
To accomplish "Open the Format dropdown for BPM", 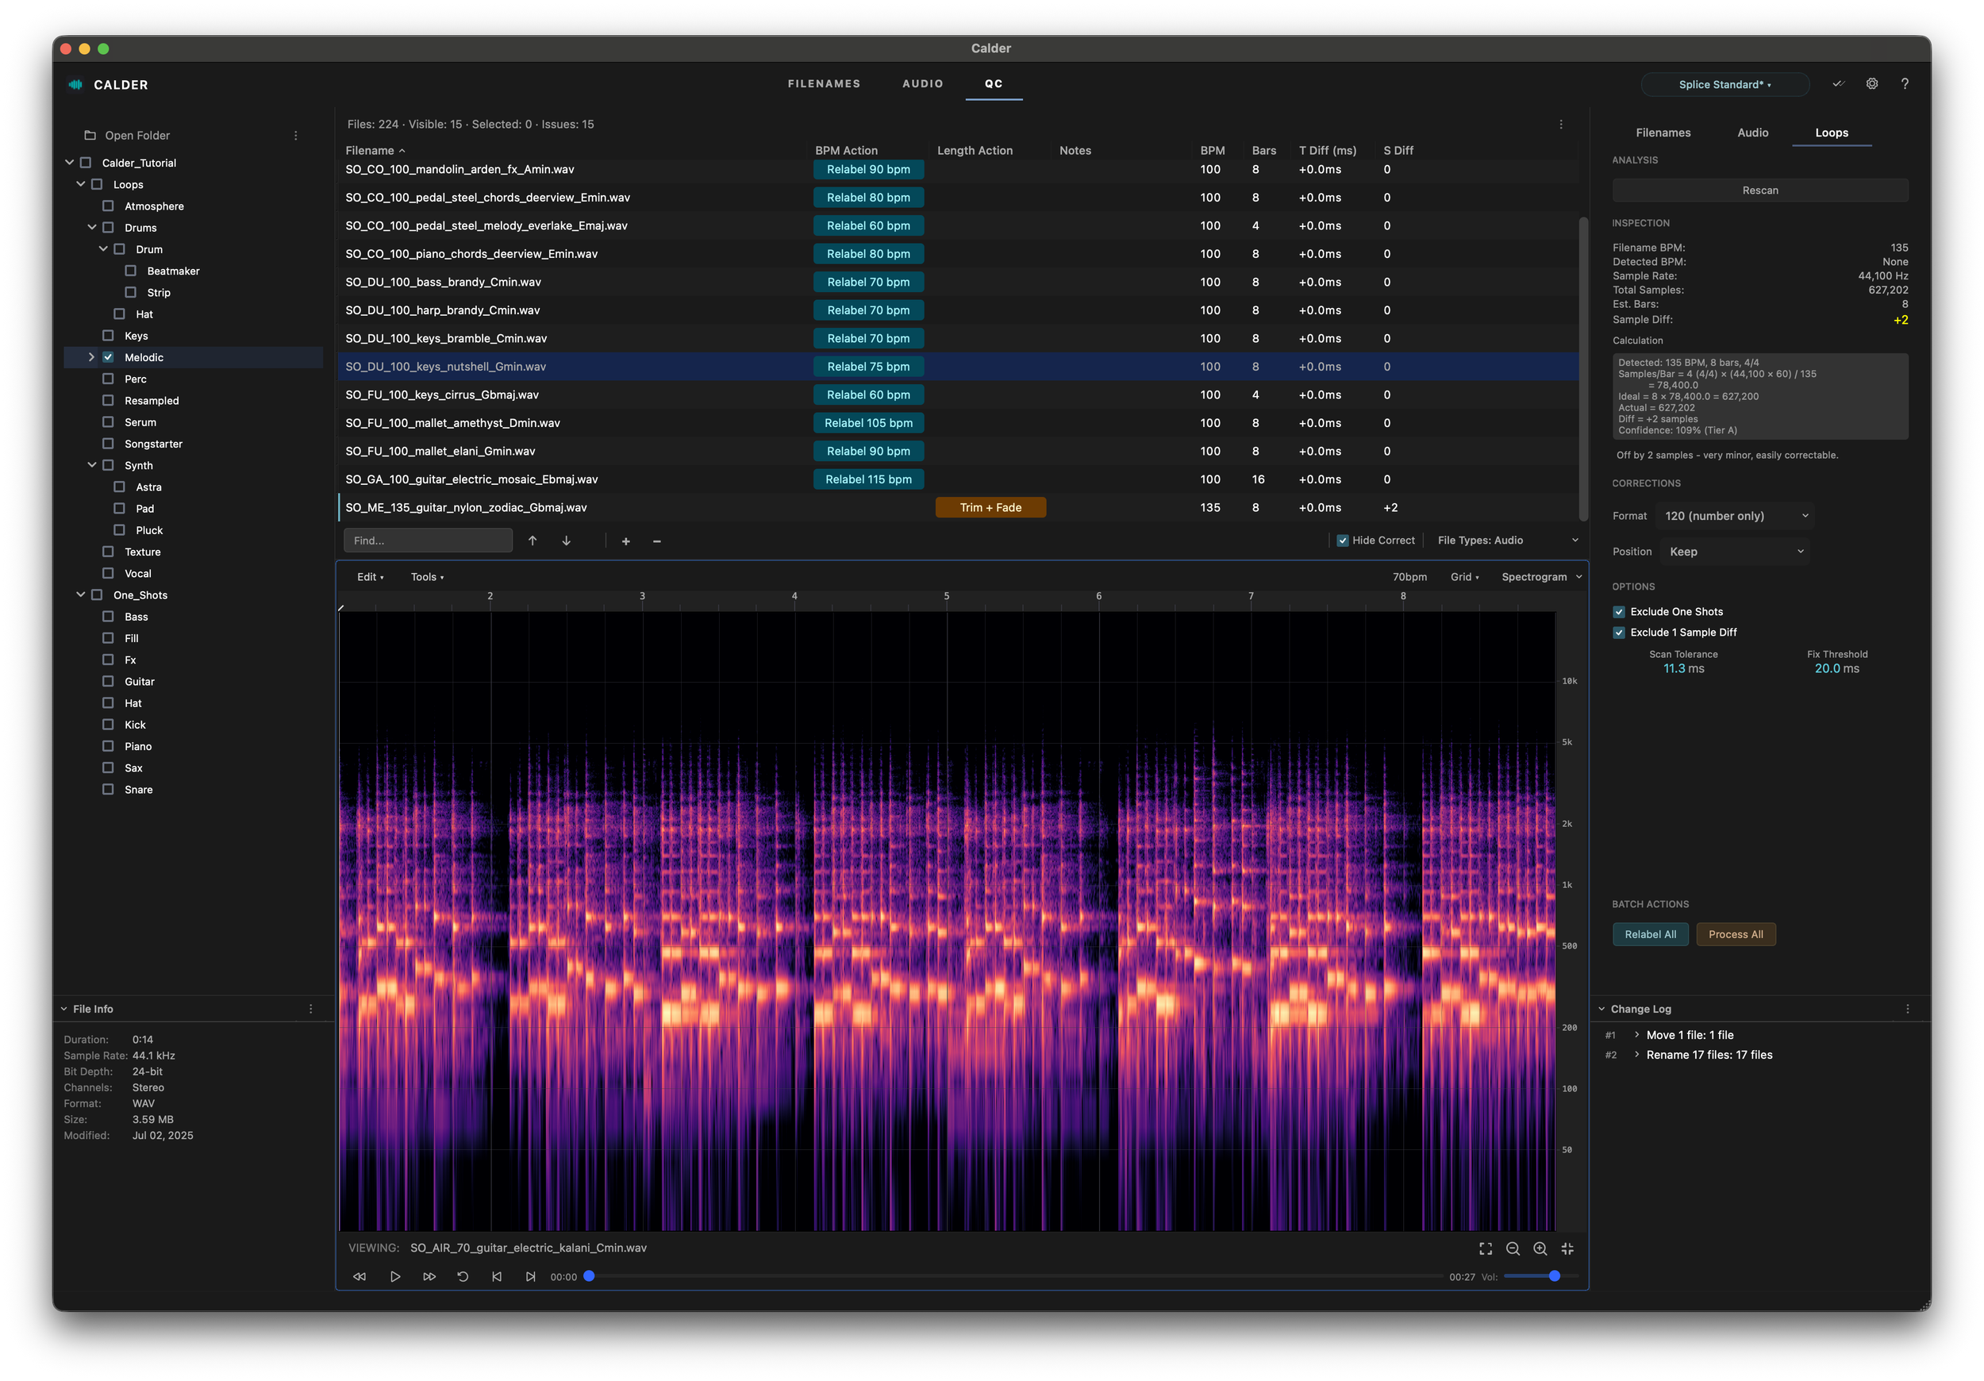I will (1735, 516).
